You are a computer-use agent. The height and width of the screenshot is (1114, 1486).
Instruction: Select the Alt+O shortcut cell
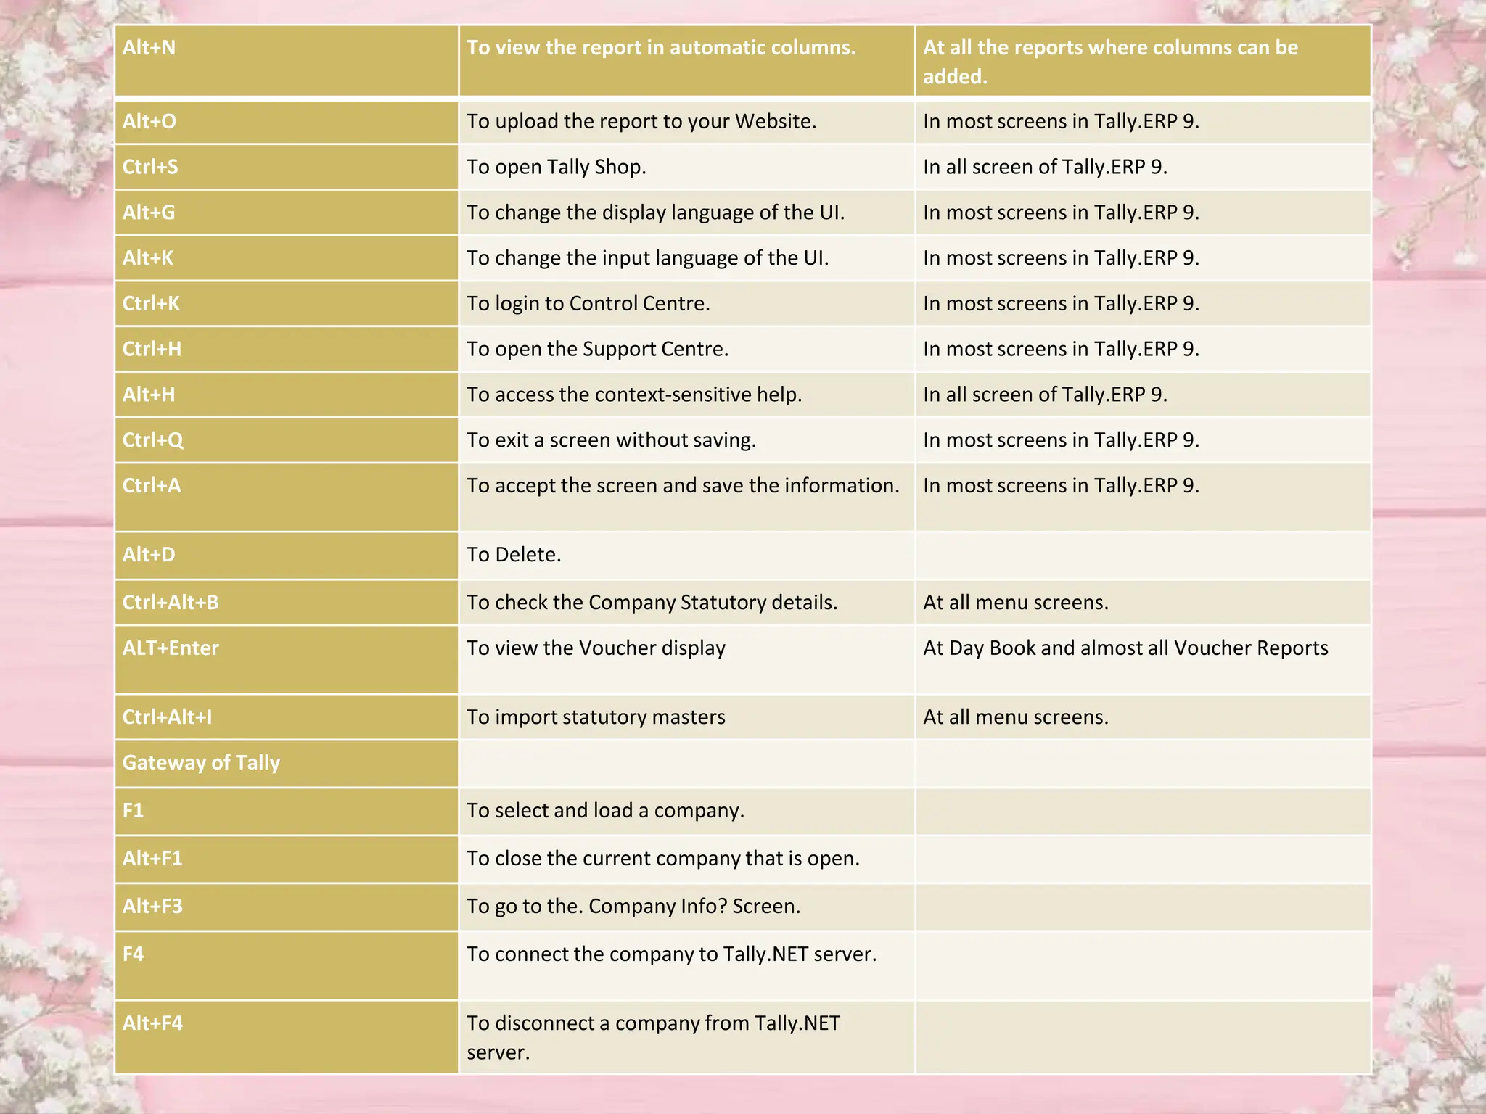point(287,122)
